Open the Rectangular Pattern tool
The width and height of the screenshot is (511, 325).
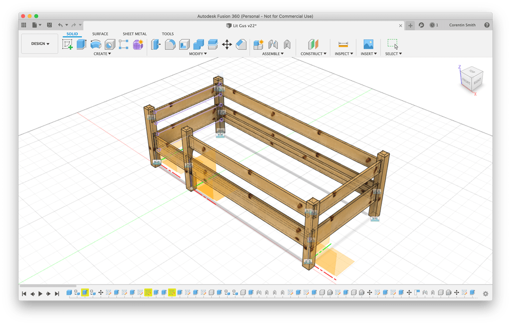pos(124,44)
